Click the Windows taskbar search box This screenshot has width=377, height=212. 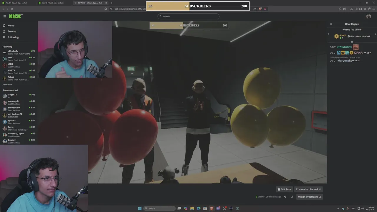pyautogui.click(x=159, y=208)
